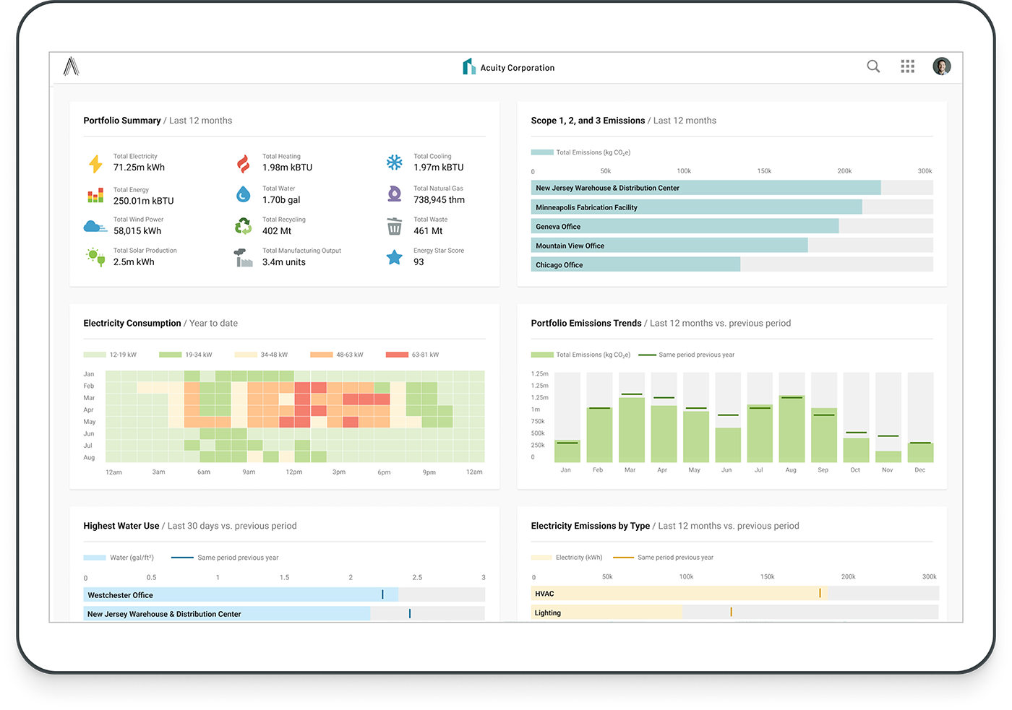Click the Total Water droplet icon
The image size is (1012, 710).
[244, 194]
